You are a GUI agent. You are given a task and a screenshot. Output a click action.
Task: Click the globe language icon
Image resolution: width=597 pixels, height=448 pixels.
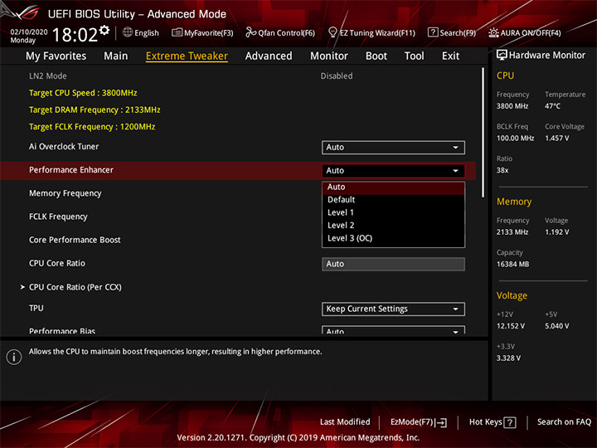coord(128,32)
